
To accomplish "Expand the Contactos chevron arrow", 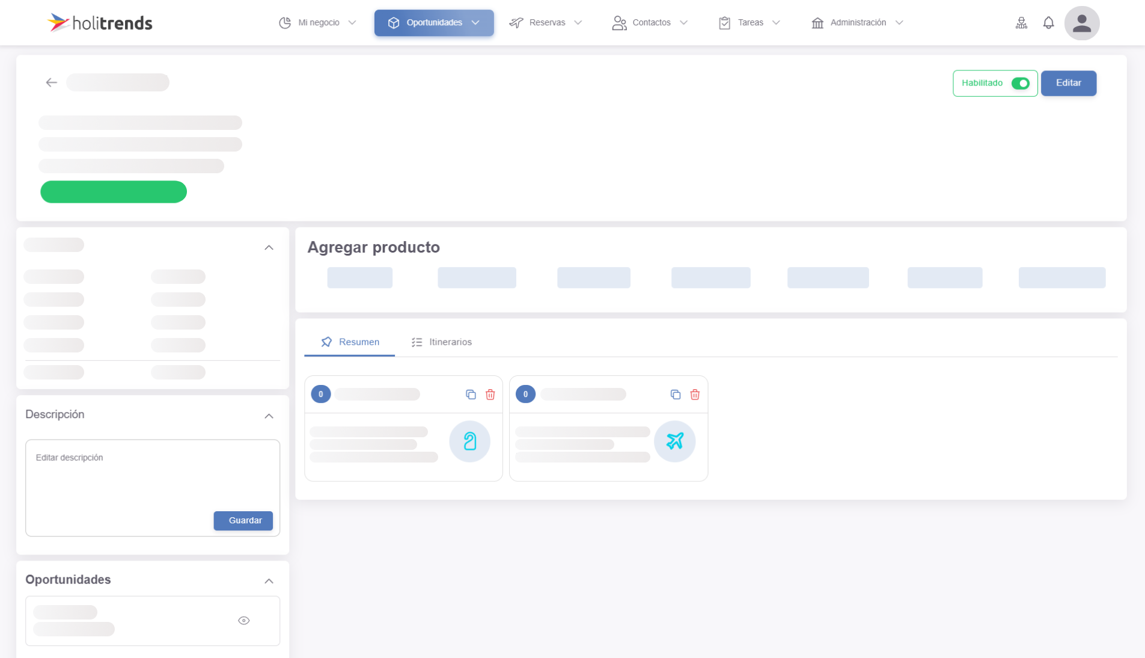I will [x=683, y=23].
